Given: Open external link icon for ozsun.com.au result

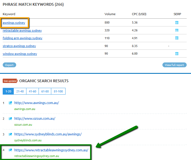Looking at the screenshot, I should (10, 119).
